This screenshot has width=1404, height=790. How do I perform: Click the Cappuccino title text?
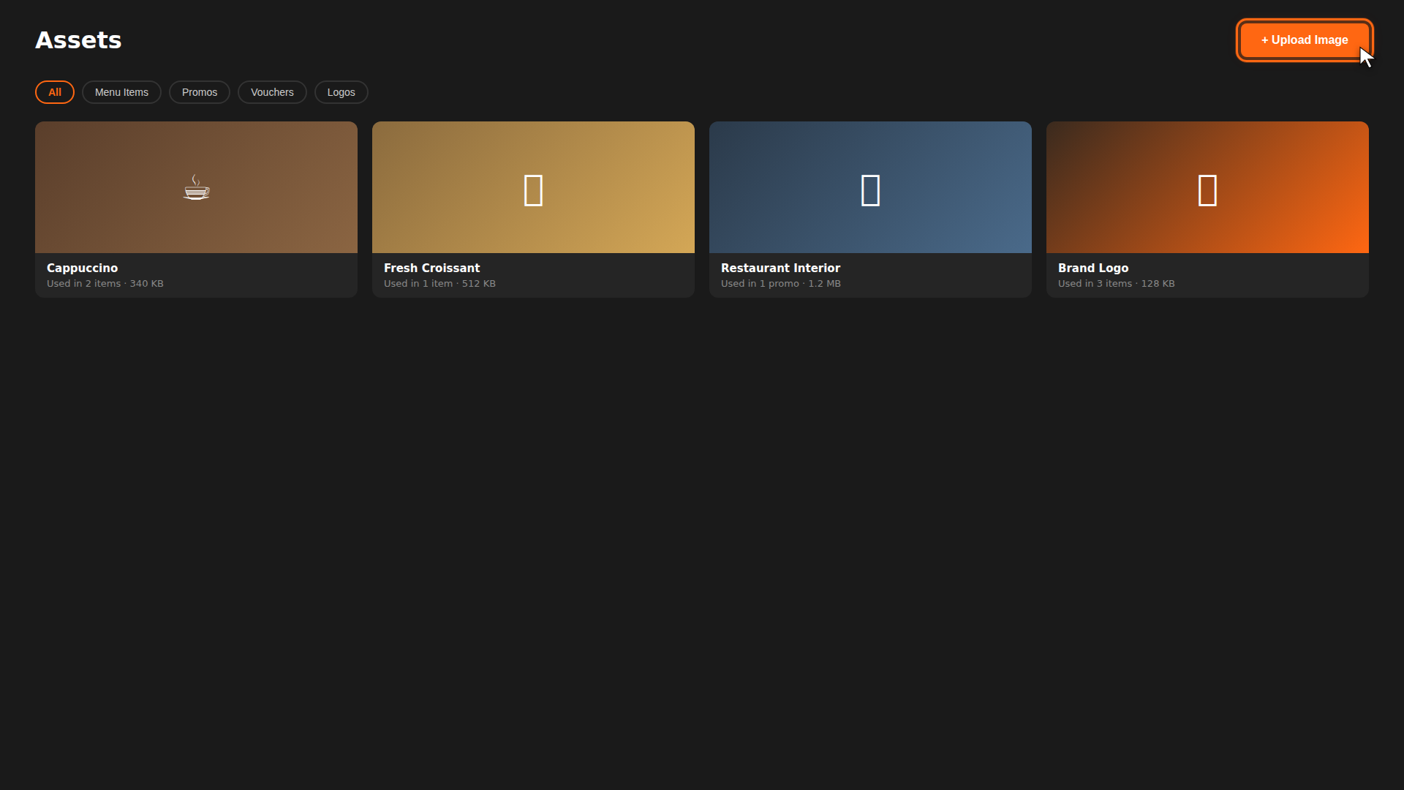(82, 268)
